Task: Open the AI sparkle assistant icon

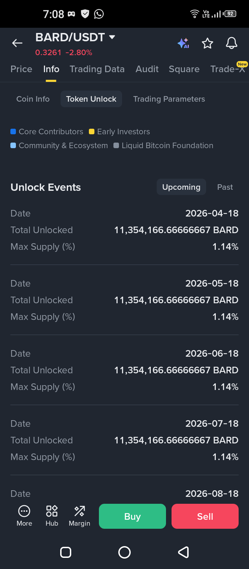Action: click(x=183, y=43)
